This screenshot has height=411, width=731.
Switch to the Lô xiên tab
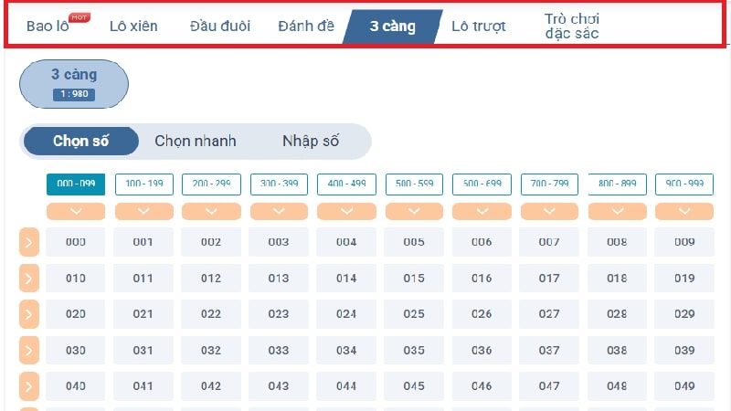click(133, 26)
